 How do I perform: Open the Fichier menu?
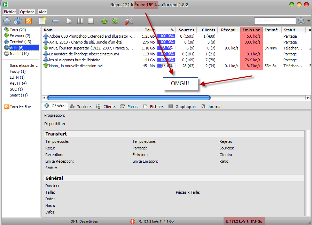click(9, 11)
